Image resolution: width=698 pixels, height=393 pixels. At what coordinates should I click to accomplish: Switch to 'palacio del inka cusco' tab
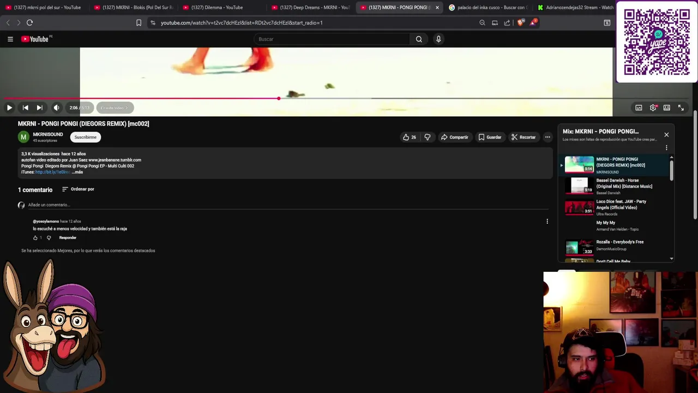coord(488,8)
